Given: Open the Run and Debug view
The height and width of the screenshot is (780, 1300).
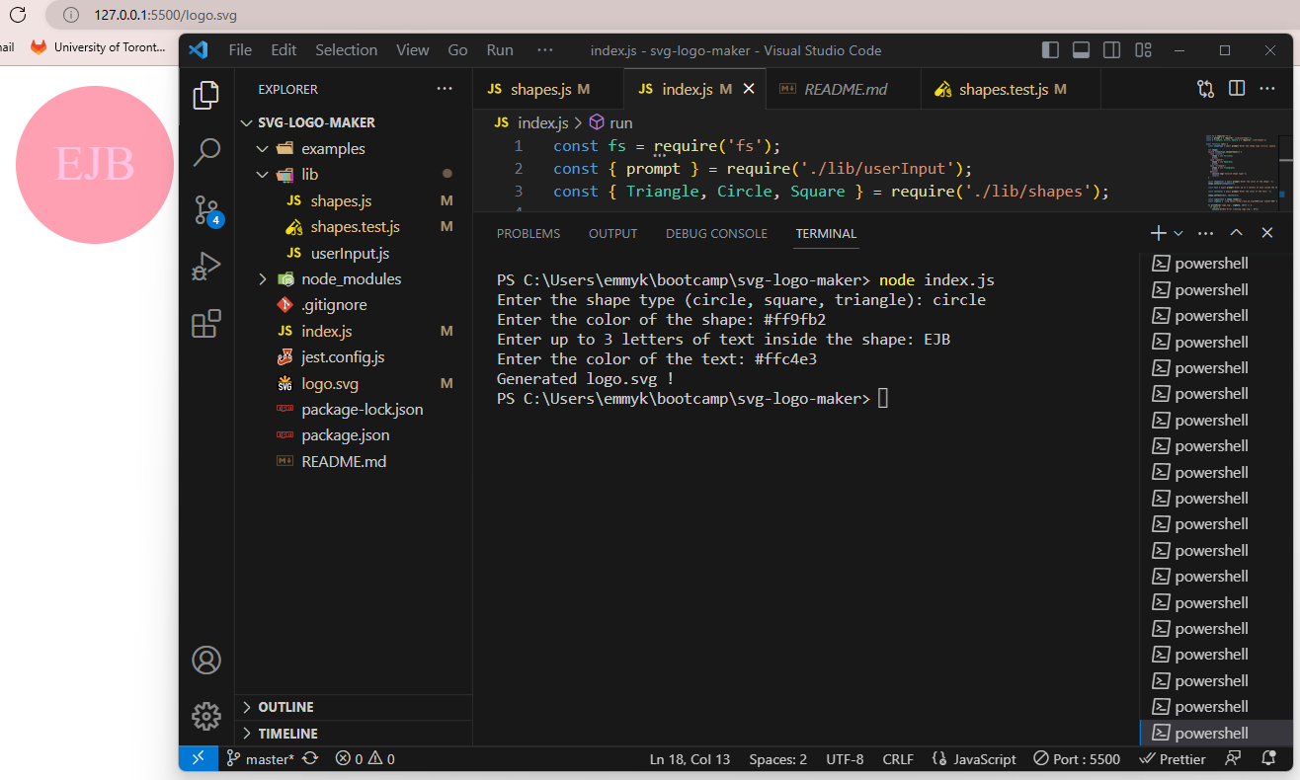Looking at the screenshot, I should [206, 268].
